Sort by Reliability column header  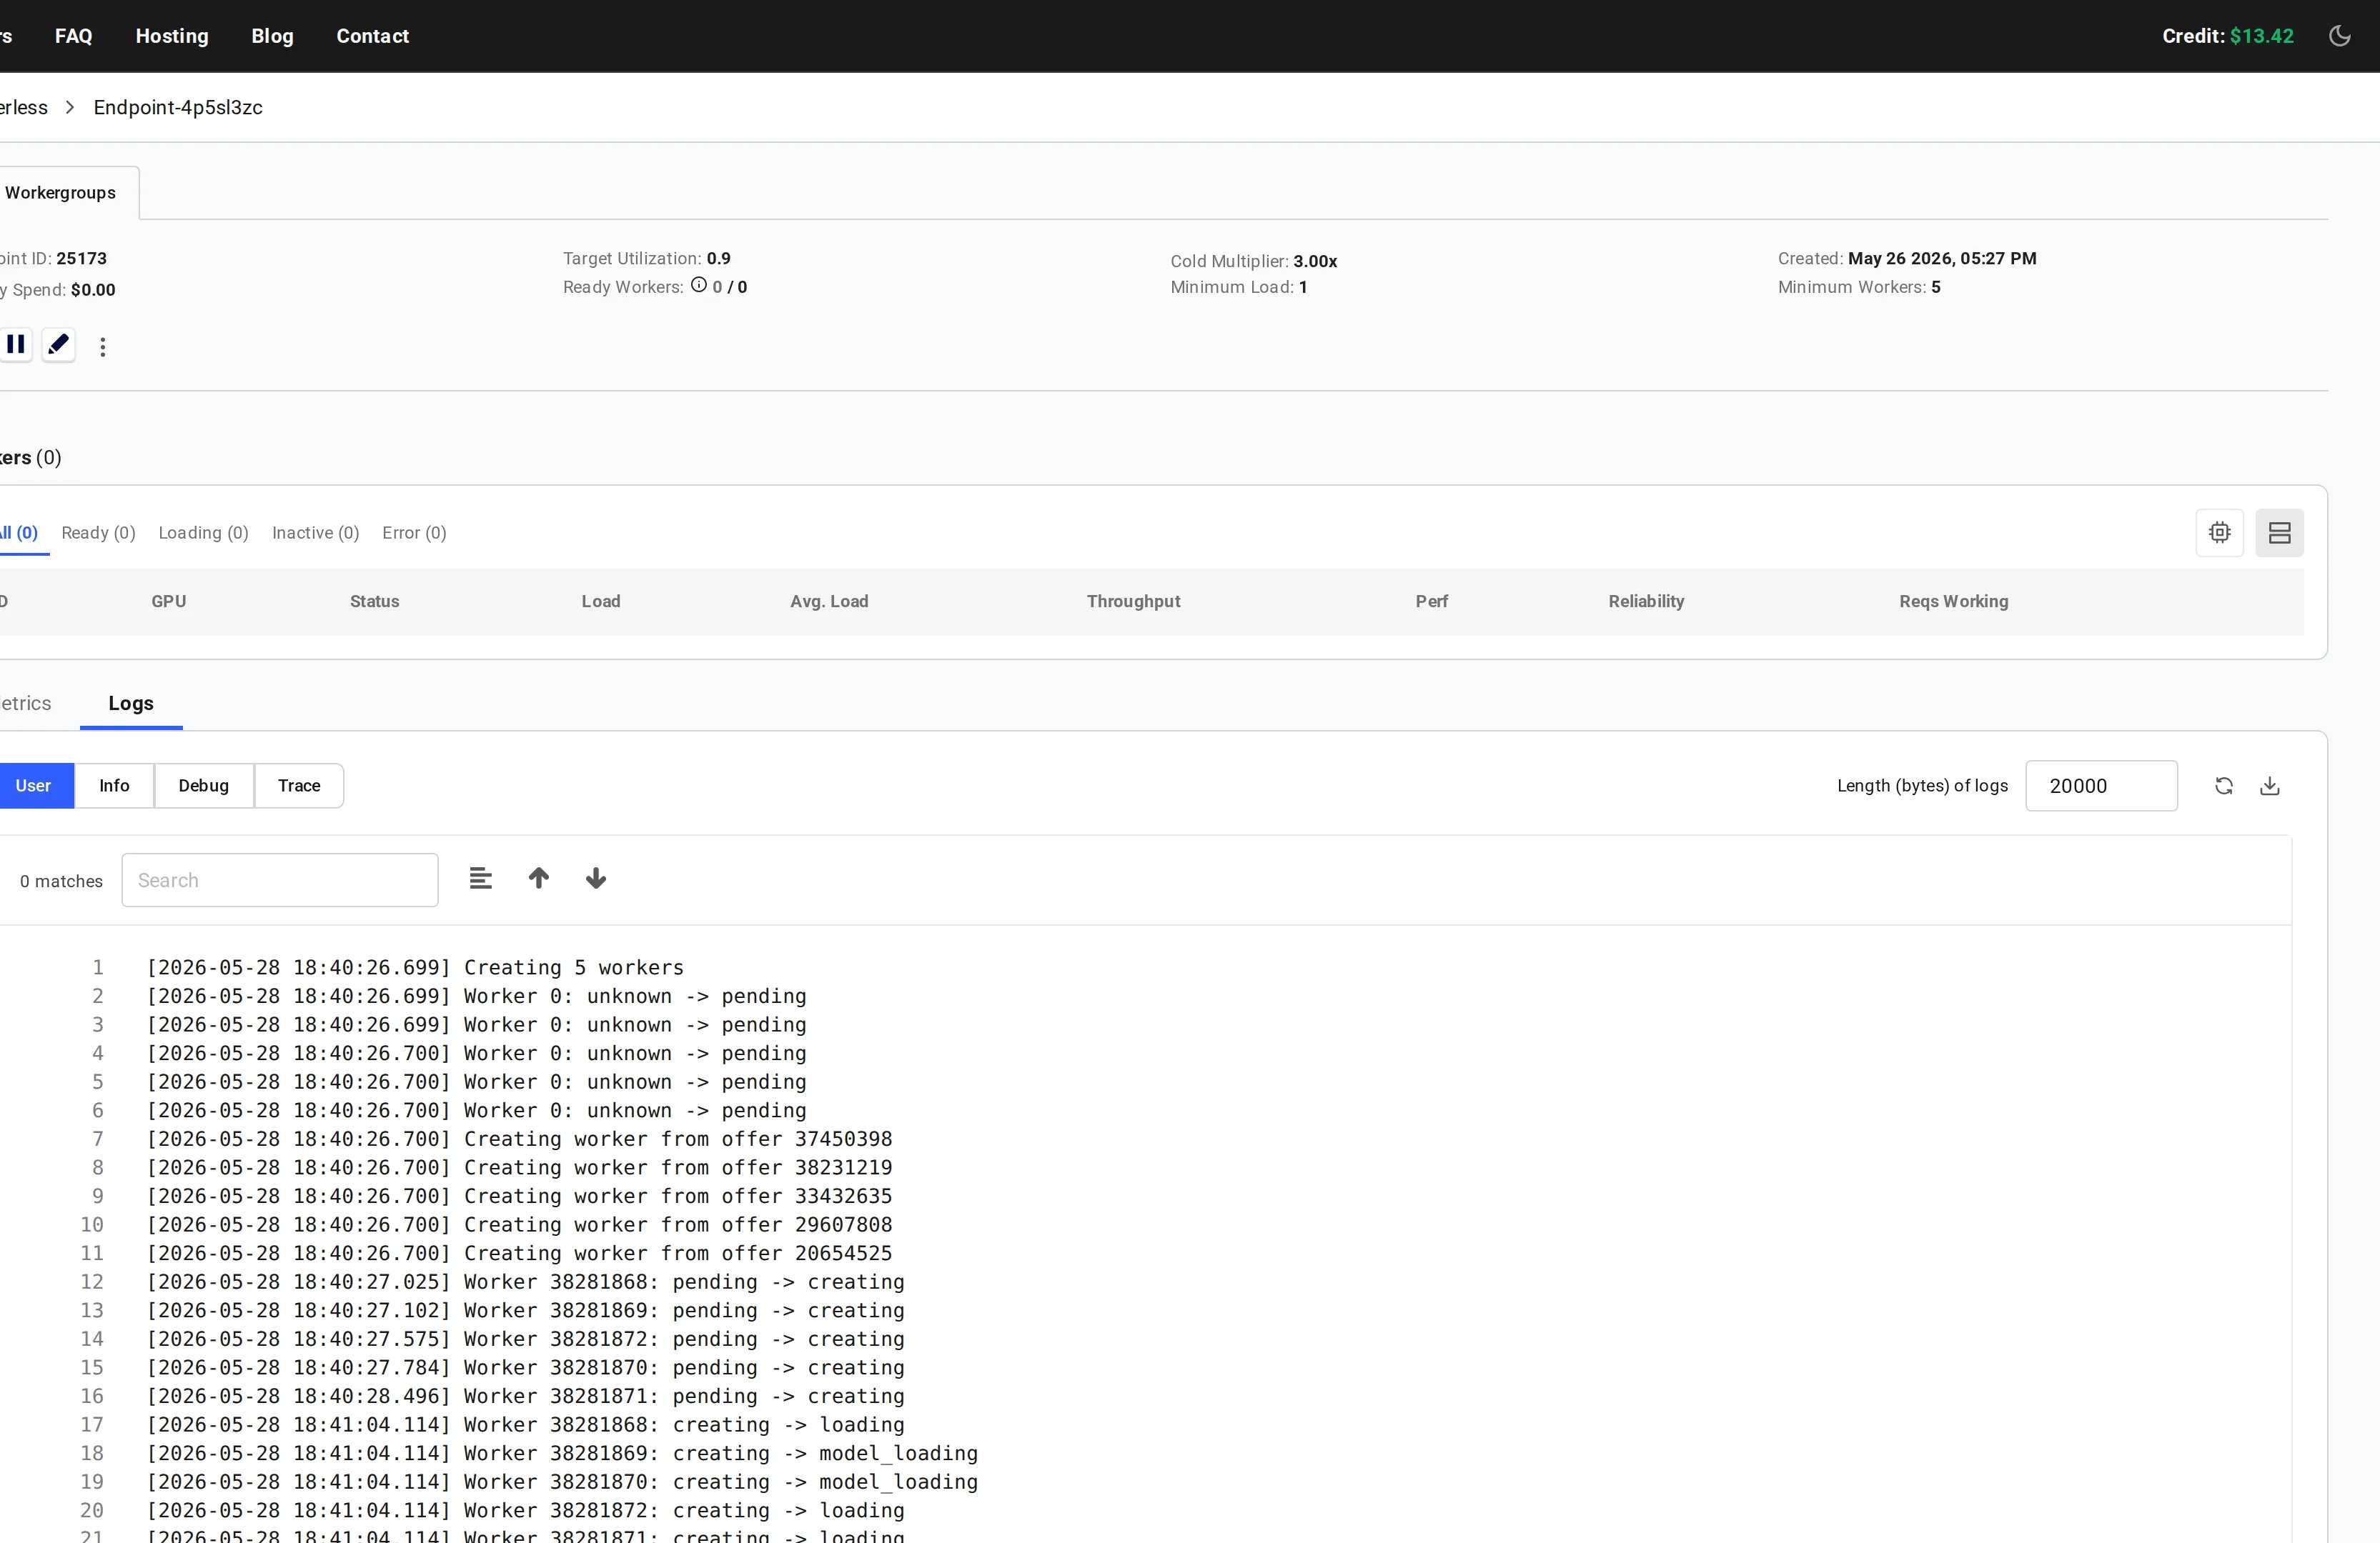pos(1646,601)
